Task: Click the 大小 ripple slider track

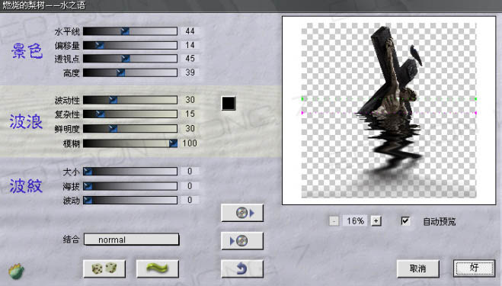Action: pos(130,172)
